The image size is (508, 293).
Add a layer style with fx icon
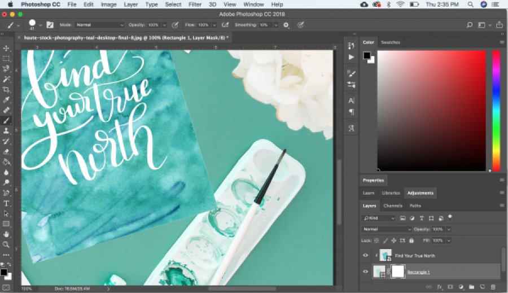coord(439,287)
